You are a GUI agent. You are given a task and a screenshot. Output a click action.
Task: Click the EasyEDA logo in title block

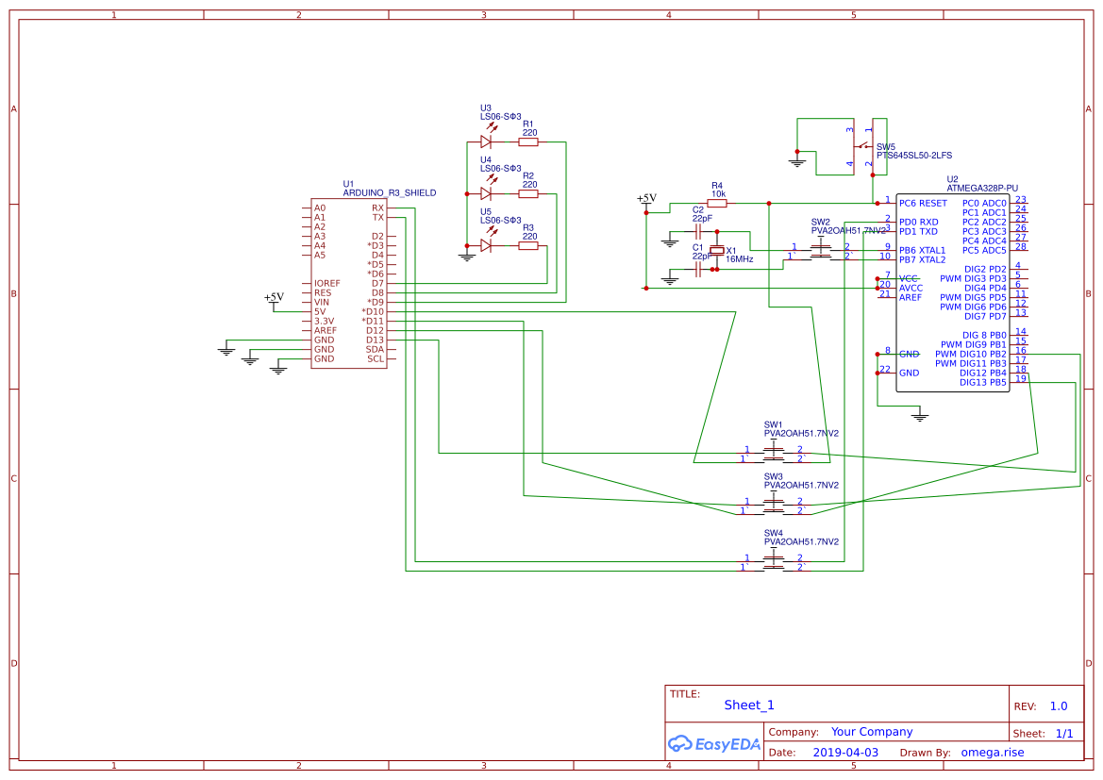713,744
